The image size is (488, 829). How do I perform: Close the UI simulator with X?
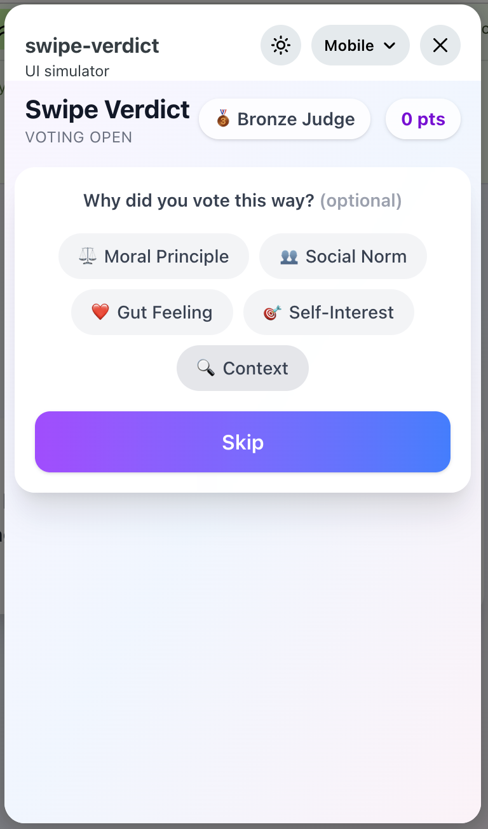coord(440,46)
